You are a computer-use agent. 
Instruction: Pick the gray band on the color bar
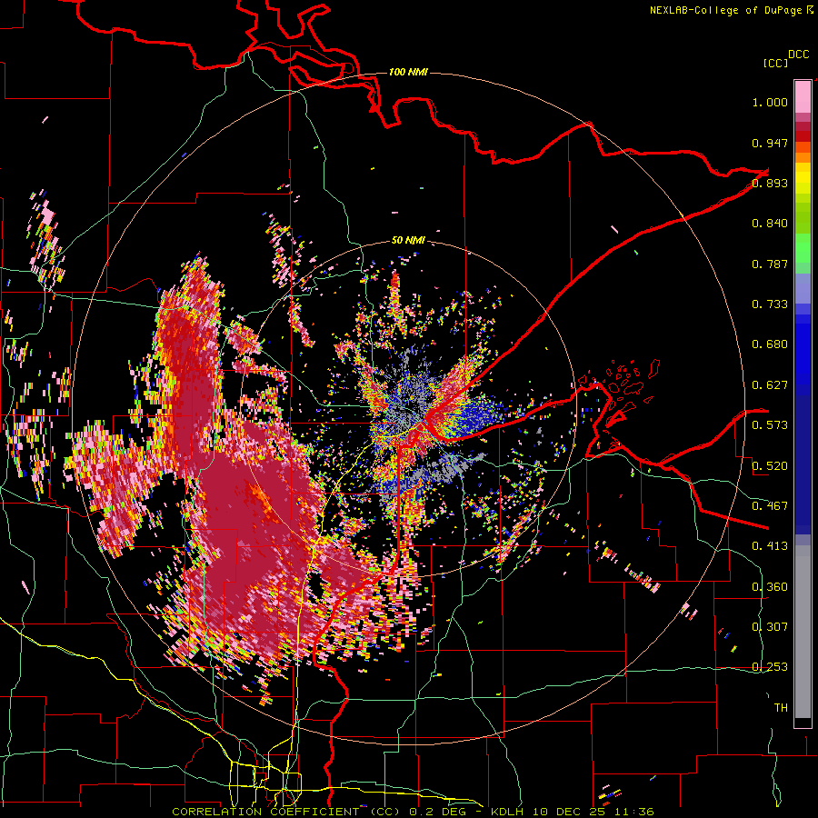coord(803,632)
